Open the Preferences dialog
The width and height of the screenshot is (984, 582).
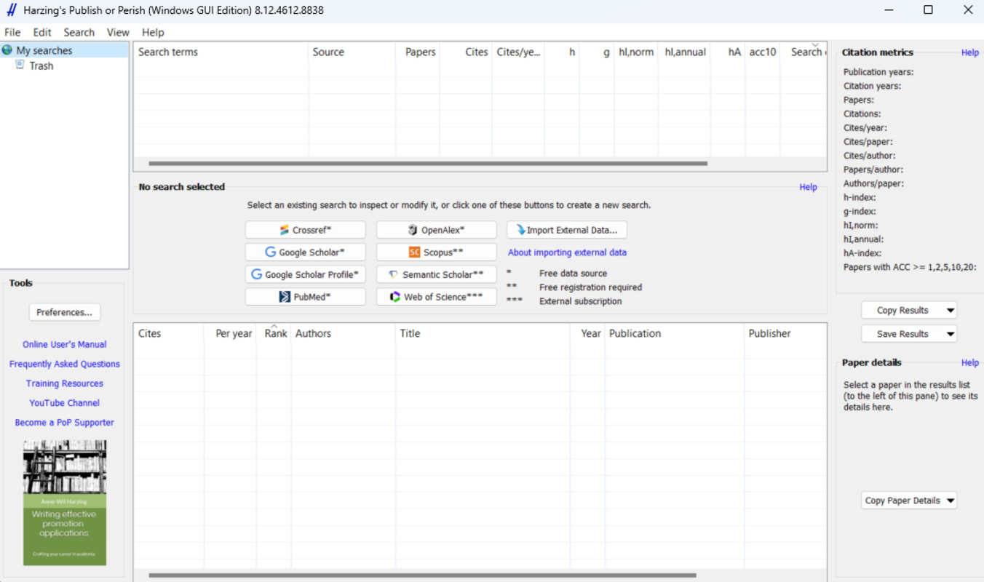[65, 312]
